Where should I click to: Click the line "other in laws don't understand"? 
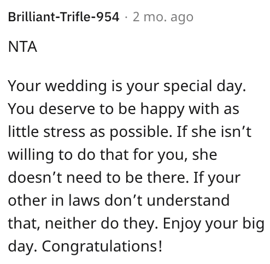tap(119, 201)
